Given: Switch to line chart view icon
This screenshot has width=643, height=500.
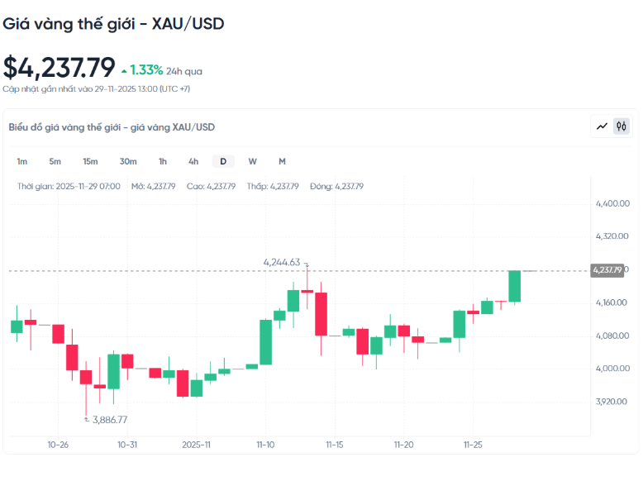Looking at the screenshot, I should [602, 126].
